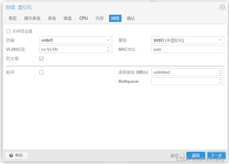Switch to the 操作系统 tab
This screenshot has width=229, height=164.
click(x=32, y=19)
